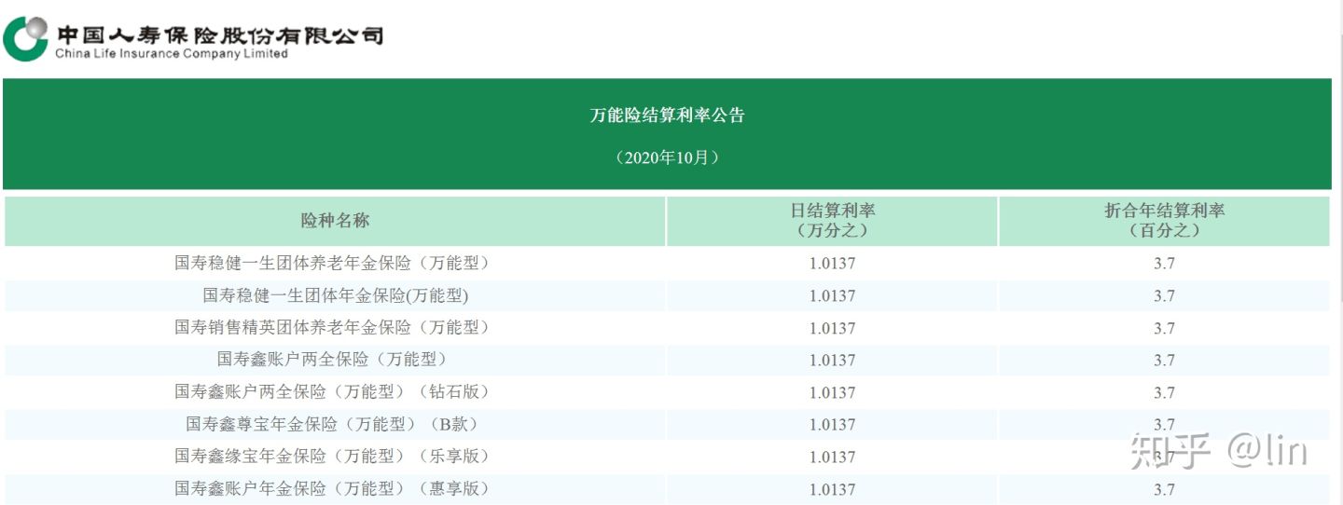
Task: Click annual rate 3.7 for 鑫账户两全保险 钻石版
Action: pos(1164,392)
